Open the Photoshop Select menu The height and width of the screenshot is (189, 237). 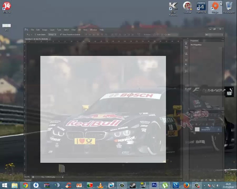coord(66,30)
